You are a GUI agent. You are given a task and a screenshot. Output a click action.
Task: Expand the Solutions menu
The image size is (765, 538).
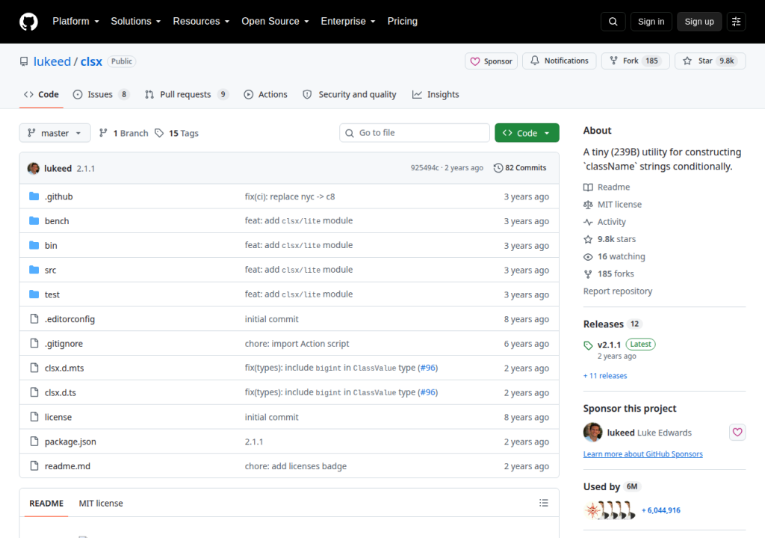point(136,22)
